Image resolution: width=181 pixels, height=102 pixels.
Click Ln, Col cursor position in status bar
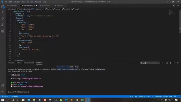pos(133,96)
